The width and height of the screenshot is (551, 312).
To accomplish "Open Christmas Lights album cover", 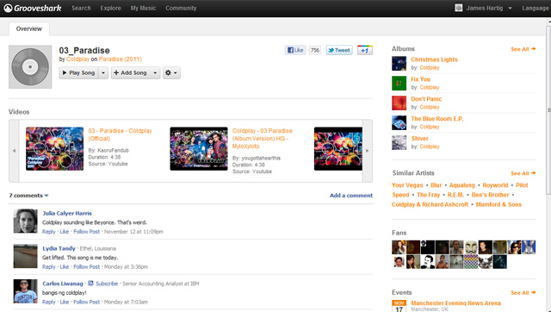I will pos(399,64).
